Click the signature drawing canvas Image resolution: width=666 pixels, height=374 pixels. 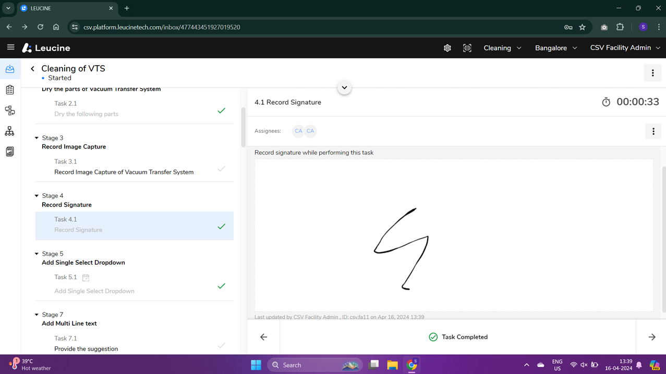[x=454, y=235]
